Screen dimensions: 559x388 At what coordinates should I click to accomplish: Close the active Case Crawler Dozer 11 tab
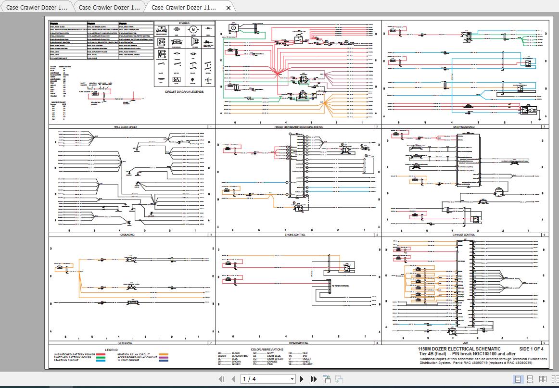[228, 8]
